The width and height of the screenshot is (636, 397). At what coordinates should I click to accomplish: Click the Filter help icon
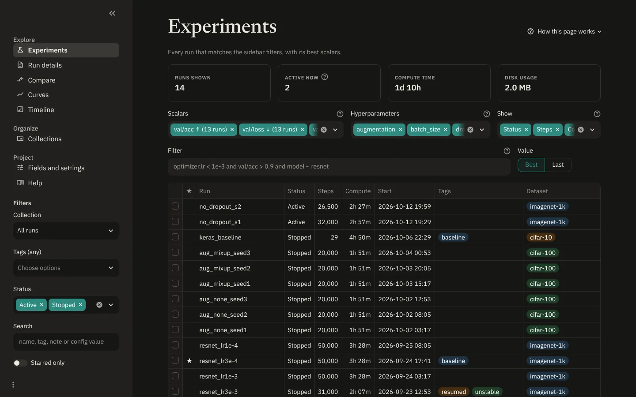coord(507,151)
